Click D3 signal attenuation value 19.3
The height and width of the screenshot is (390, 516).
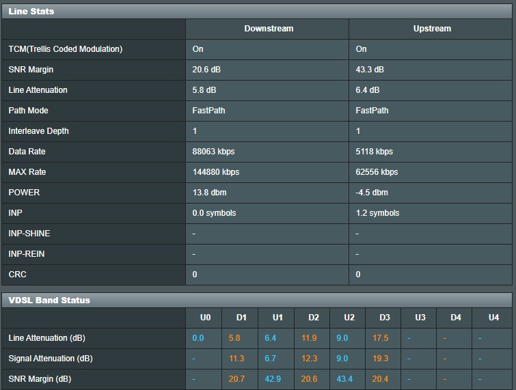click(381, 359)
